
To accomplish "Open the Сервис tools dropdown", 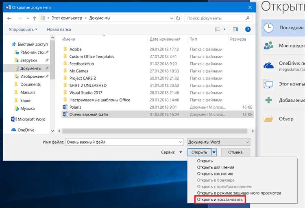I will click(x=171, y=152).
